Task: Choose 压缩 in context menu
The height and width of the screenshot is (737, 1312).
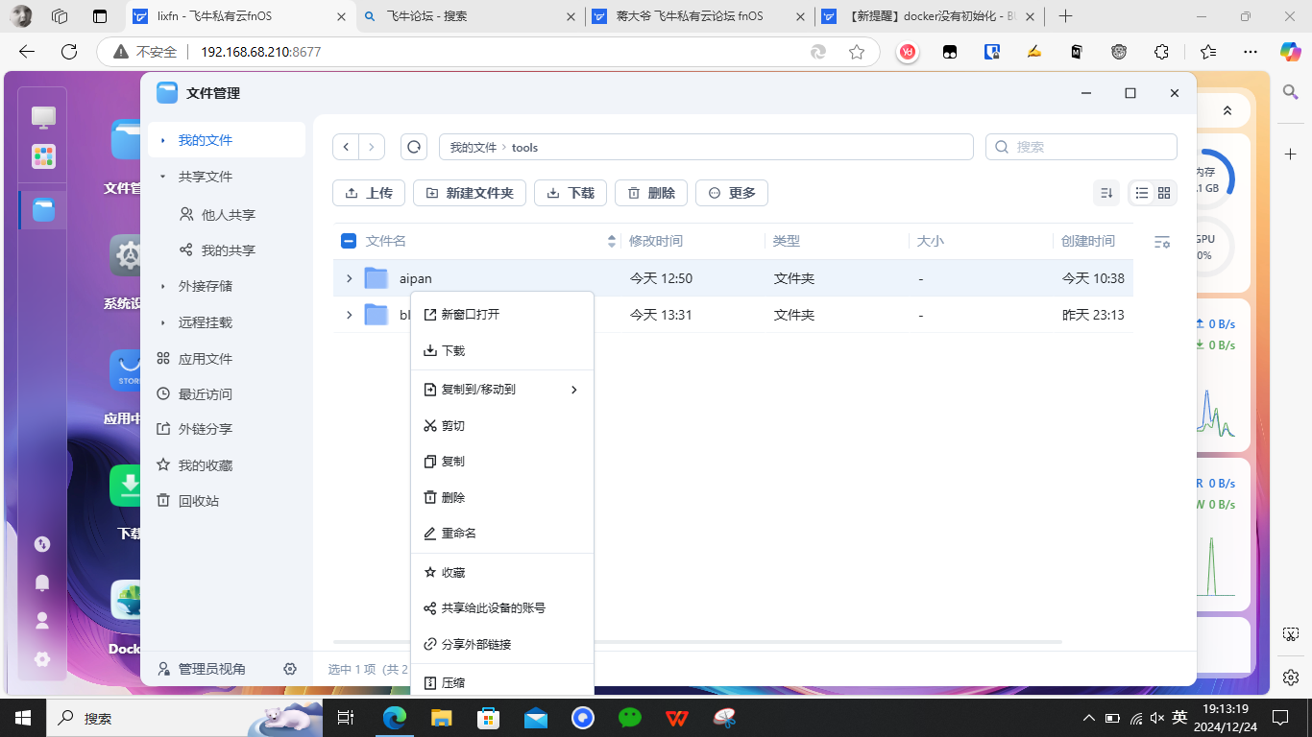Action: point(502,681)
